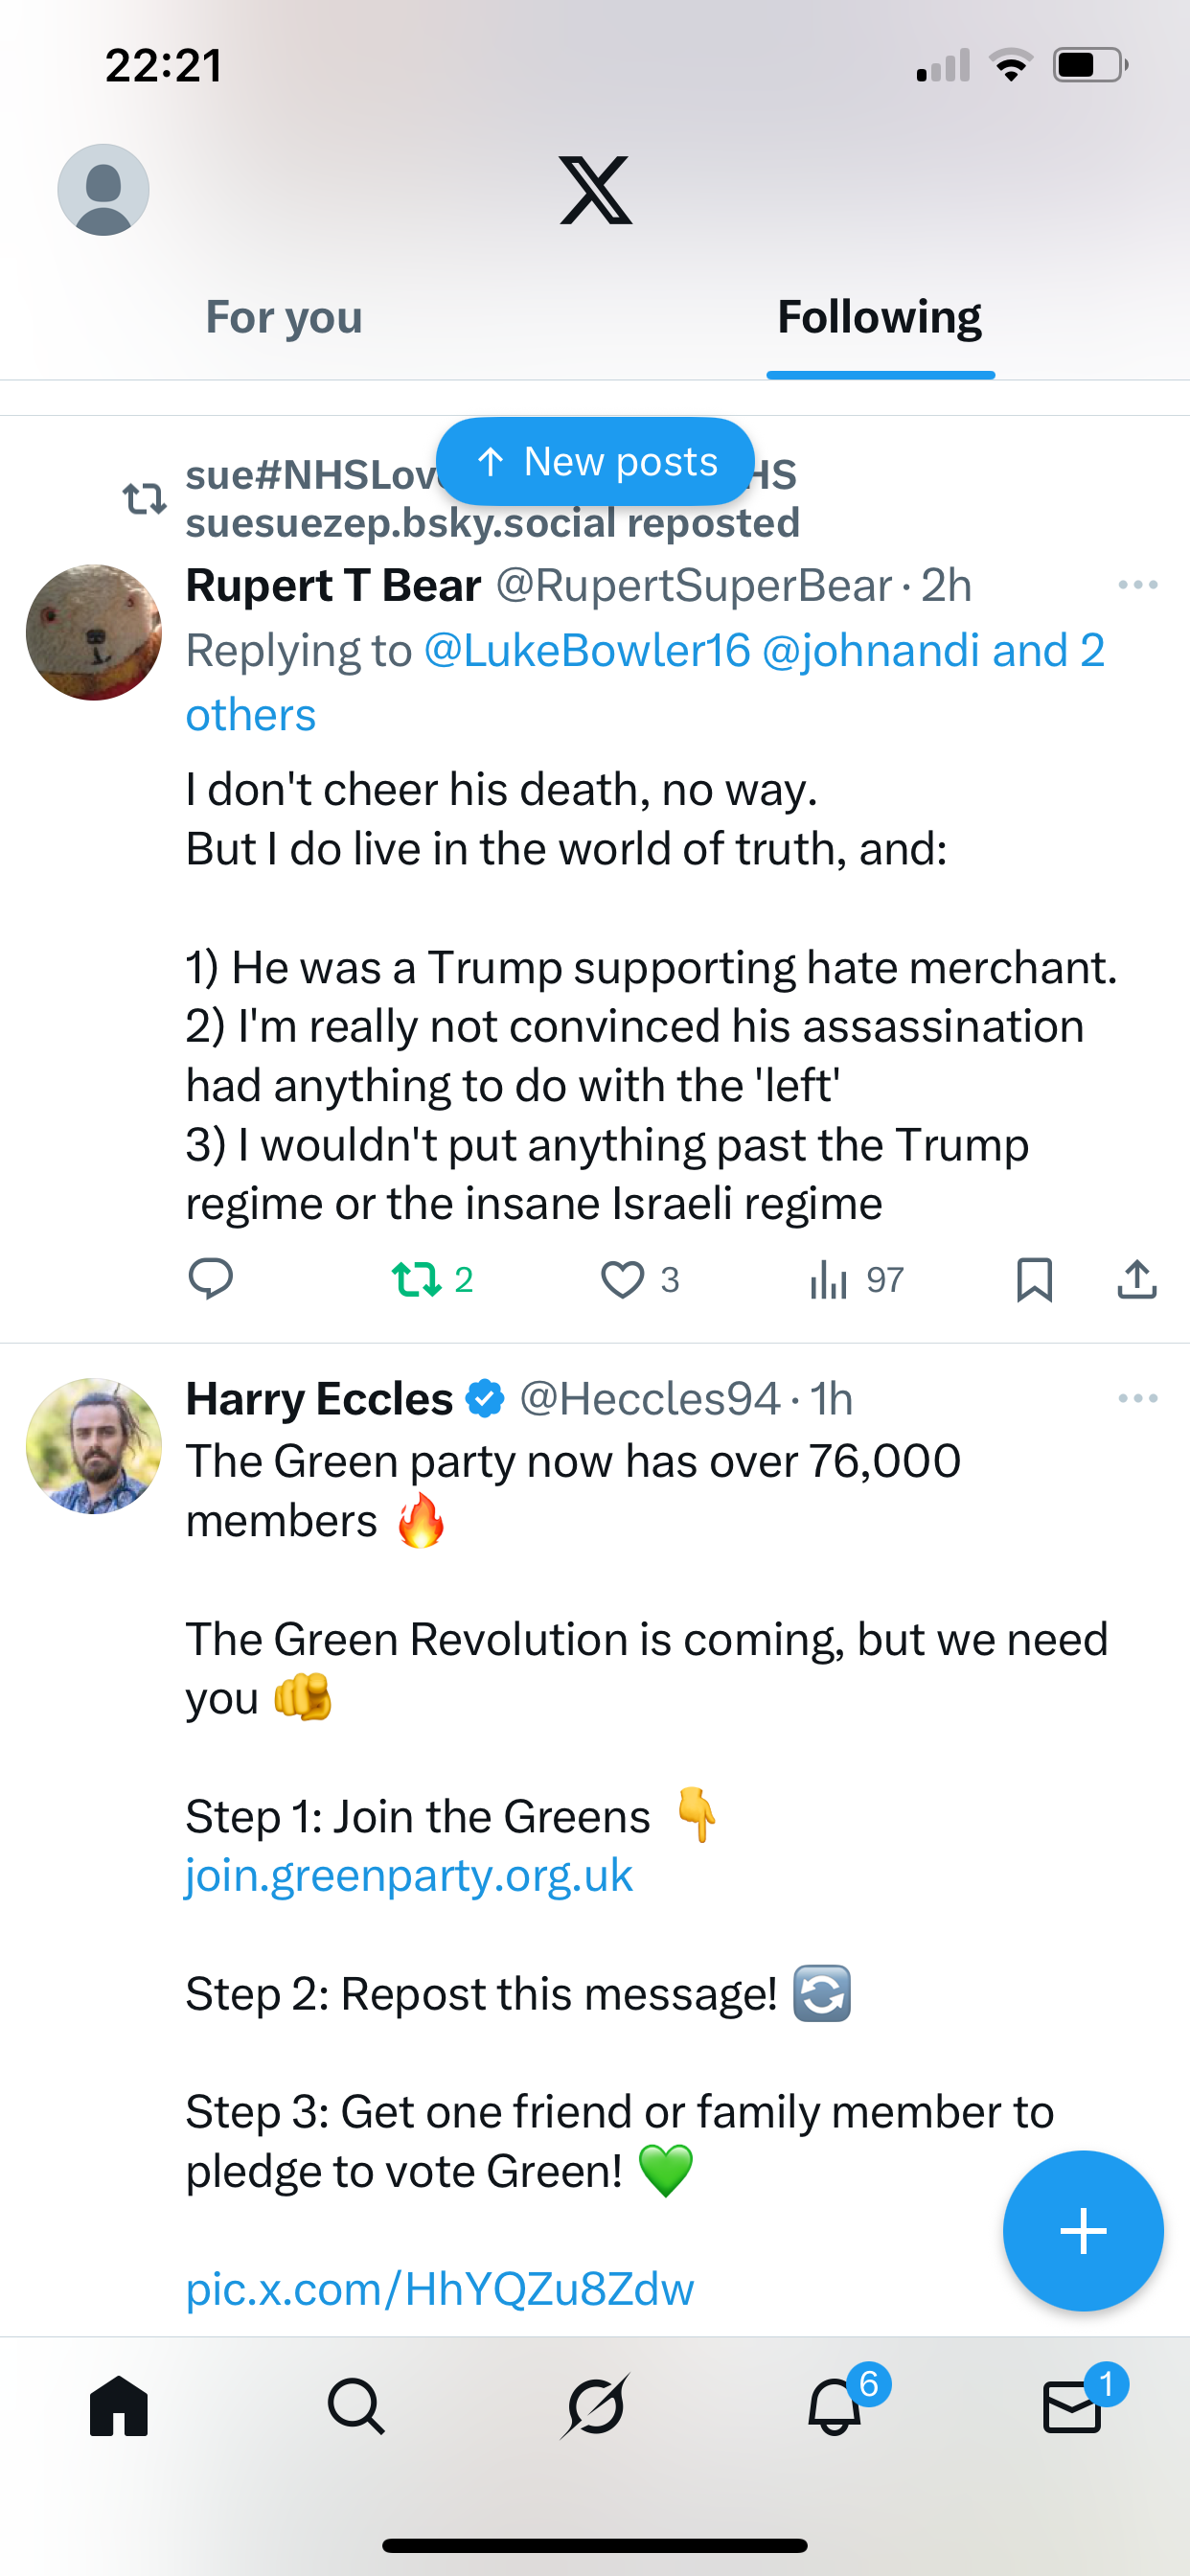The width and height of the screenshot is (1190, 2576).
Task: Open Notifications bell icon
Action: click(835, 2406)
